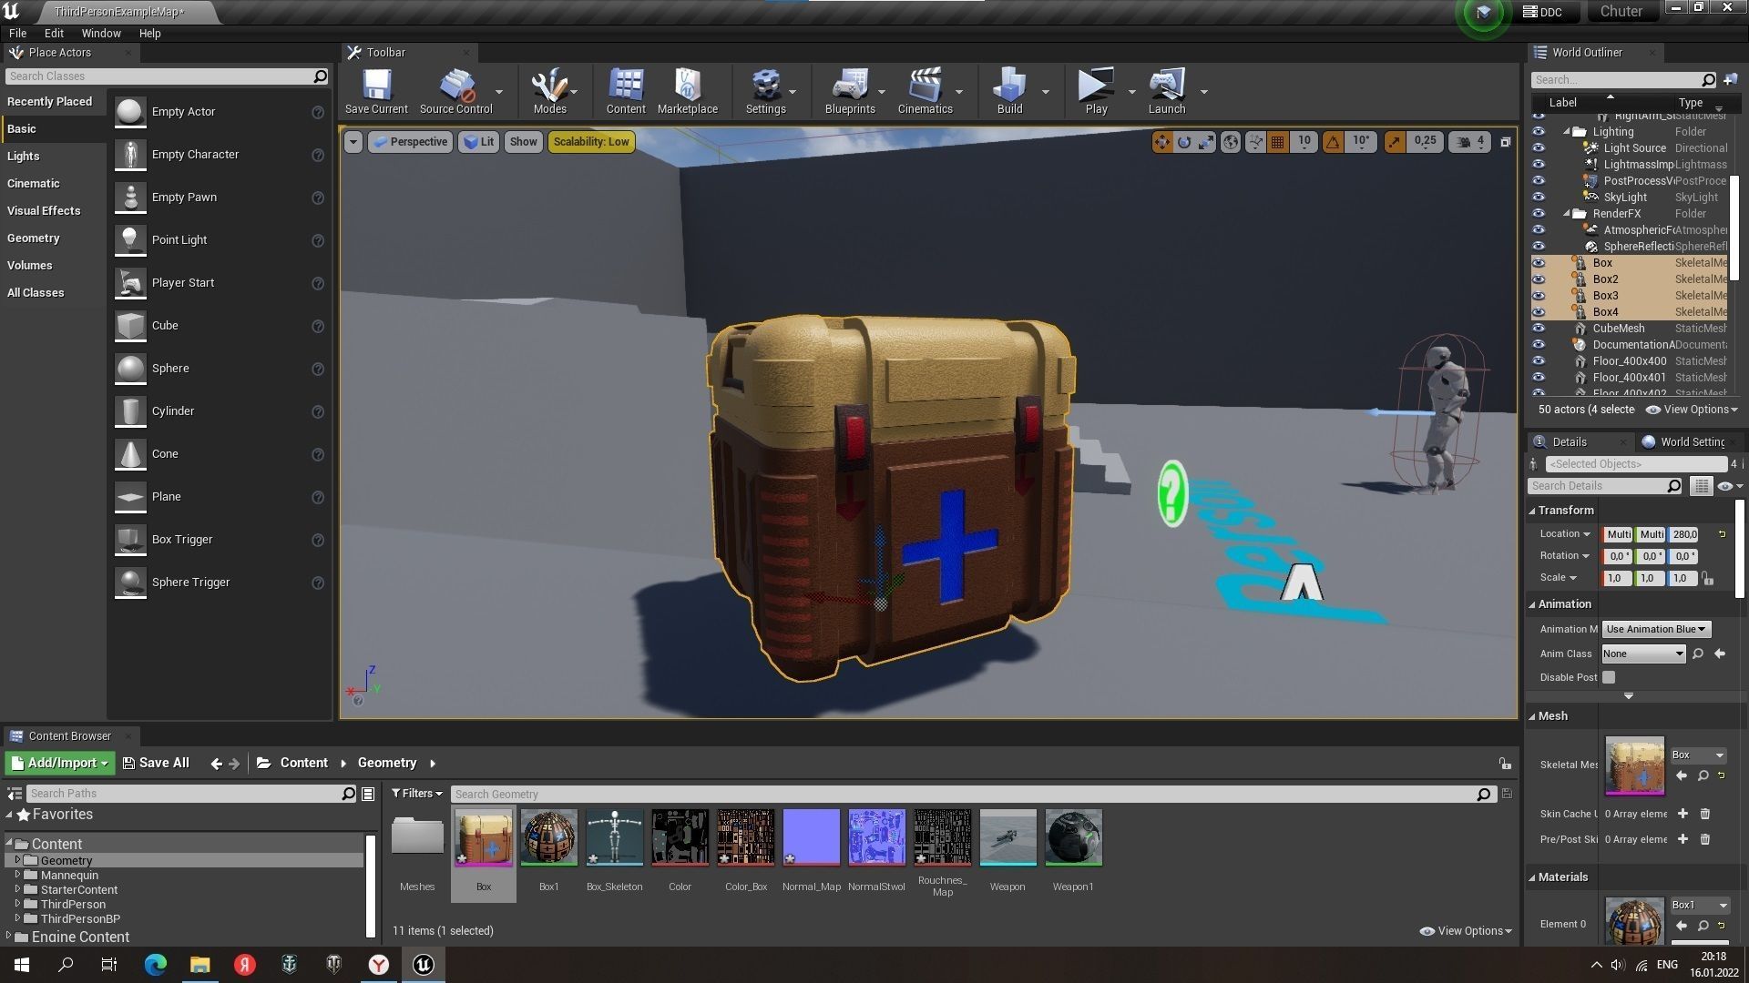Open the viewport options dropdown arrow
Image resolution: width=1749 pixels, height=983 pixels.
(x=353, y=142)
